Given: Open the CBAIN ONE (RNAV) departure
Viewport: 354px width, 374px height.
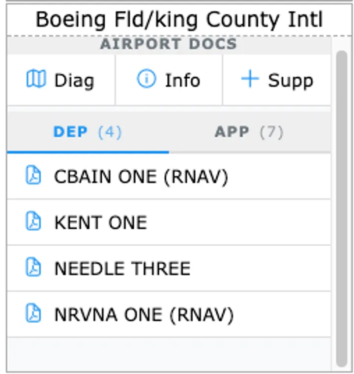Looking at the screenshot, I should [141, 177].
